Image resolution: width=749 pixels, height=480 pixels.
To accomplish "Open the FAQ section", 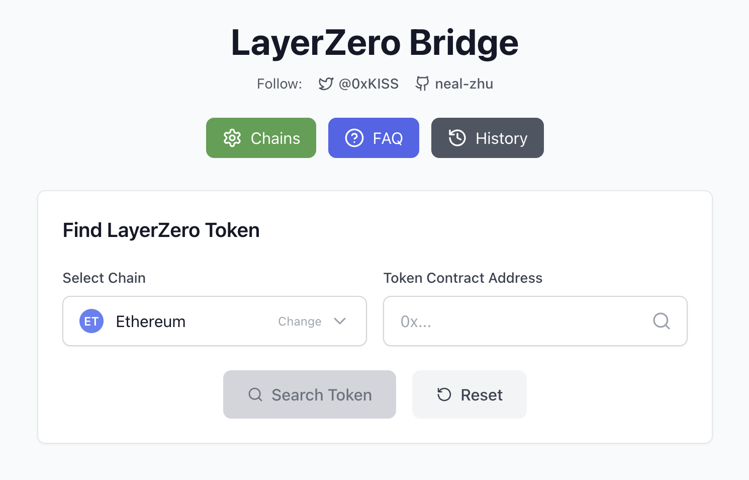I will click(x=373, y=138).
